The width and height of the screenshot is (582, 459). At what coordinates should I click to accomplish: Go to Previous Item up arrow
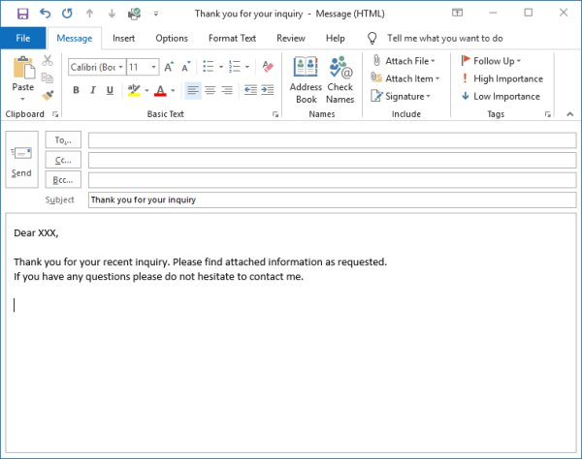[x=89, y=14]
